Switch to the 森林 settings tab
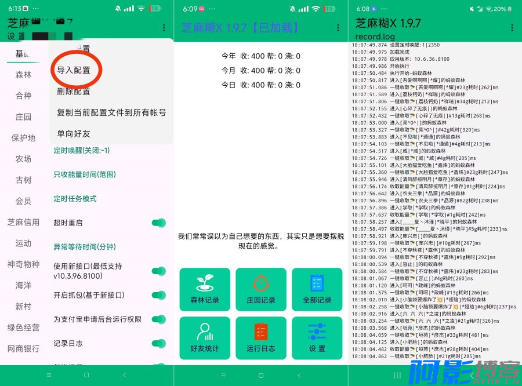 tap(23, 75)
